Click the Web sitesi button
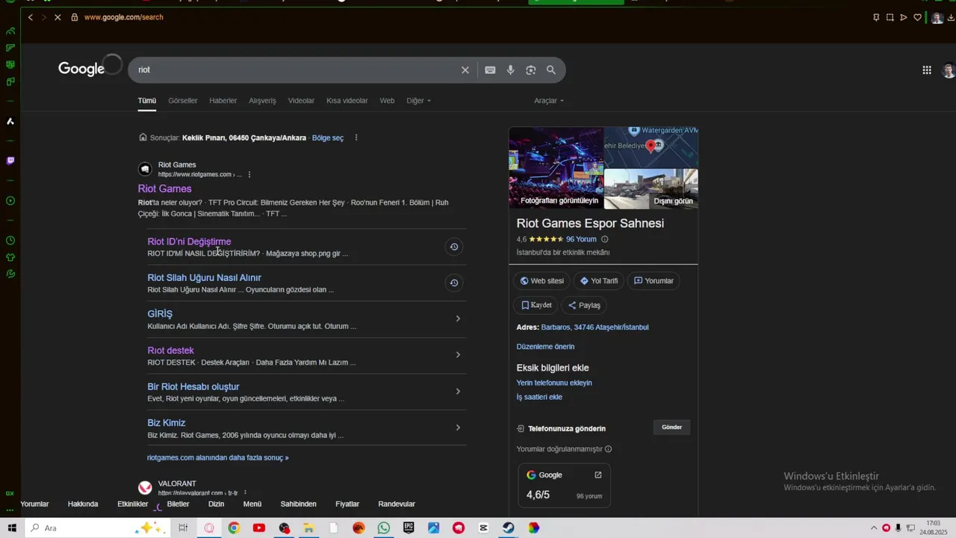 click(542, 281)
